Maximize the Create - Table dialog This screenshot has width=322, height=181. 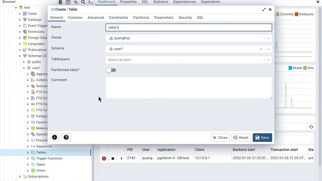pos(264,10)
